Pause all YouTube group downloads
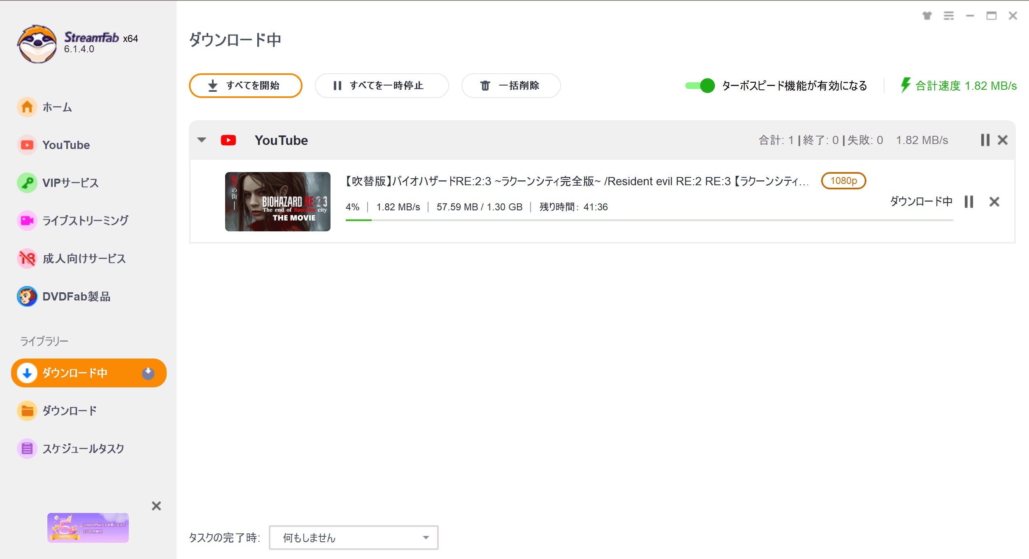The height and width of the screenshot is (559, 1029). coord(985,140)
